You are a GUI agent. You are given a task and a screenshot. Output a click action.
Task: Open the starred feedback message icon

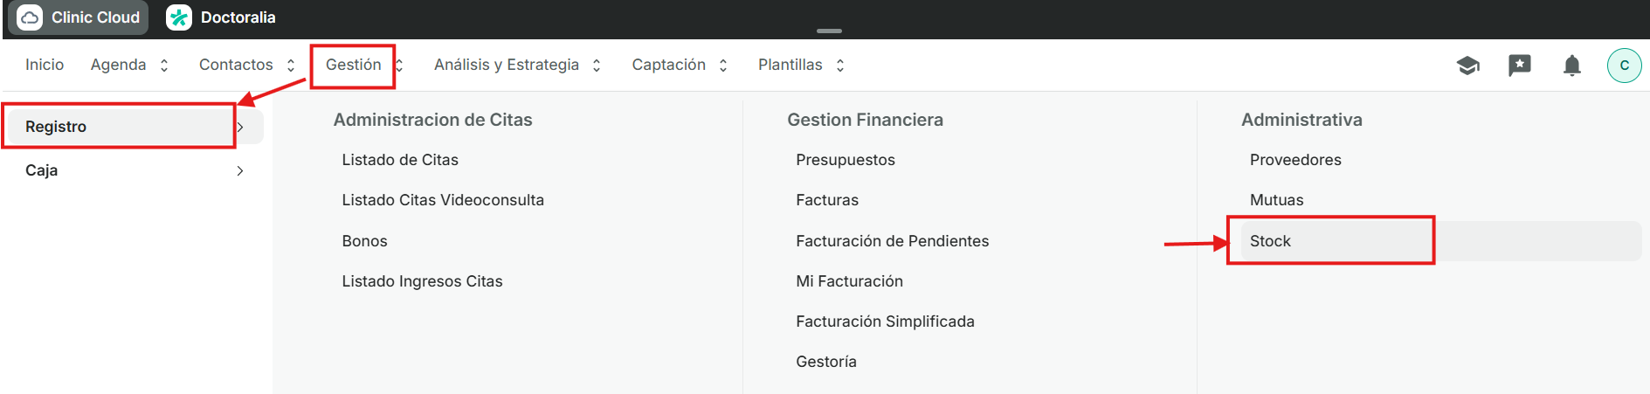tap(1520, 66)
